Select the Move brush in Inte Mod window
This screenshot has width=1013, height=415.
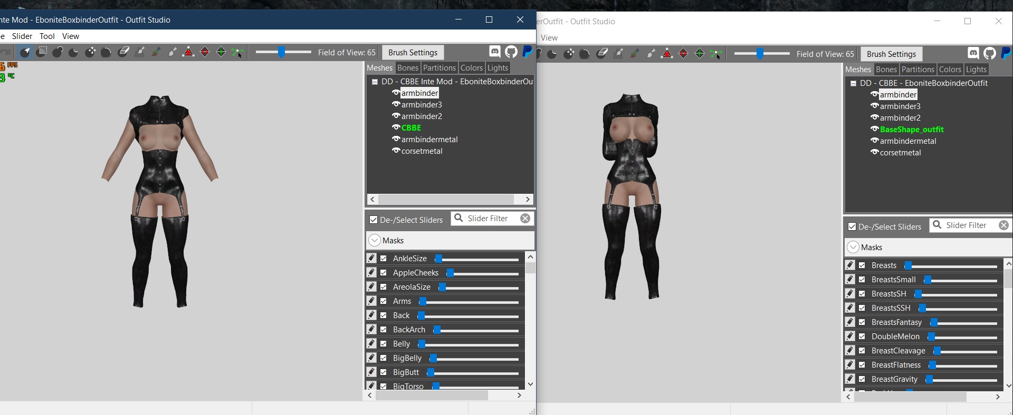click(90, 52)
